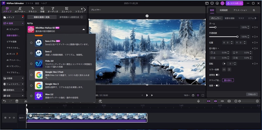262x130 pixels.
Task: Zoom out timeline with minus icon
Action: point(236,101)
